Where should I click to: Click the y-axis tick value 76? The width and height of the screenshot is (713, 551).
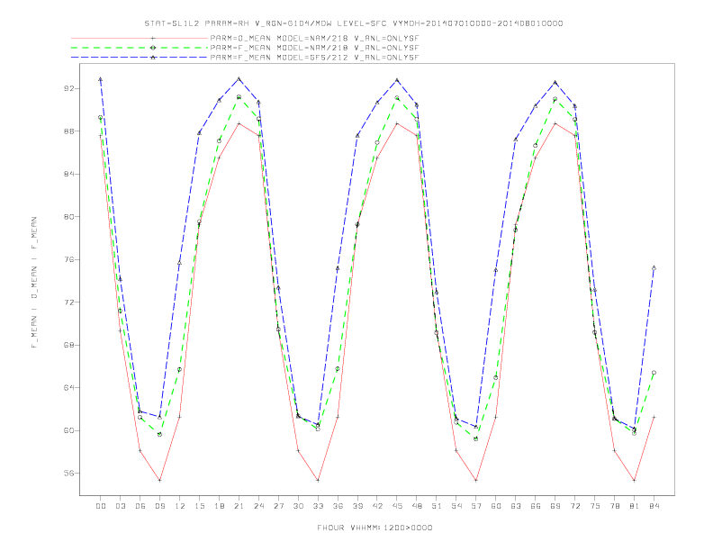click(68, 259)
